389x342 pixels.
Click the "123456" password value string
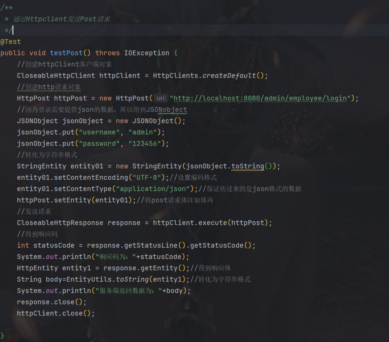(x=144, y=144)
